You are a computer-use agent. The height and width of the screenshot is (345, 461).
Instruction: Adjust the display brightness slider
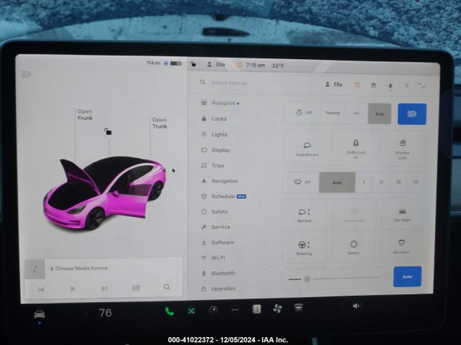click(x=334, y=278)
